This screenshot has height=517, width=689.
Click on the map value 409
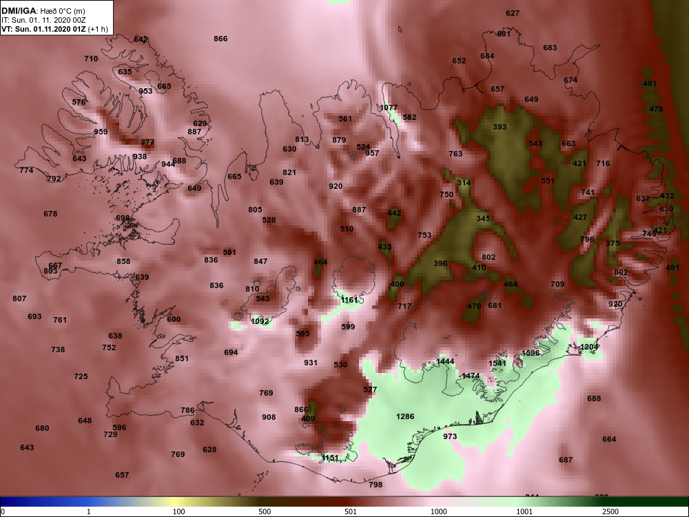tap(309, 418)
